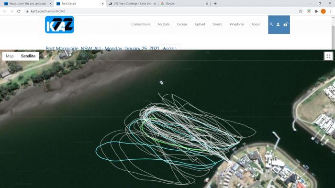Click the unlock padlock icon
The image size is (335, 188).
[x=285, y=24]
